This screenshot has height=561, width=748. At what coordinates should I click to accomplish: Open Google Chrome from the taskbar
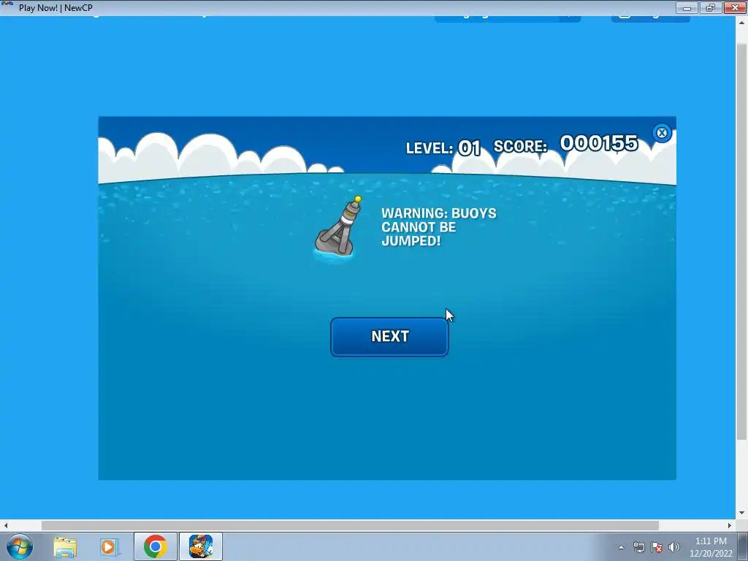(155, 546)
